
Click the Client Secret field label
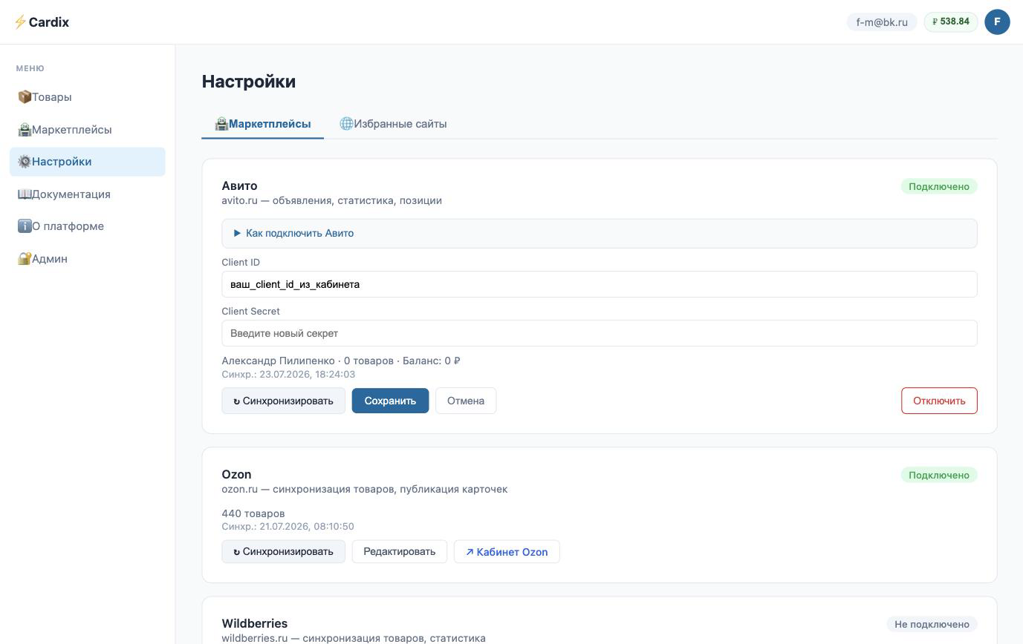(250, 311)
